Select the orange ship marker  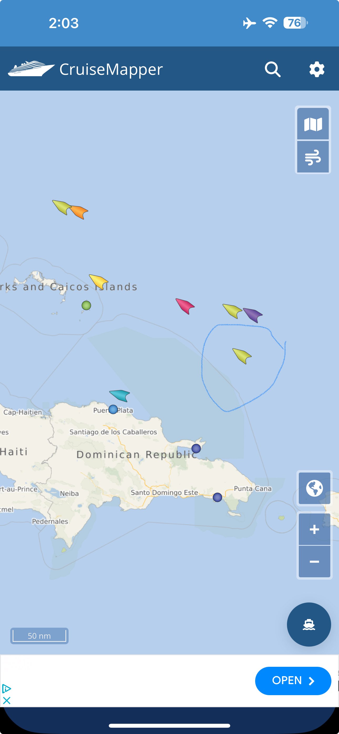click(79, 212)
